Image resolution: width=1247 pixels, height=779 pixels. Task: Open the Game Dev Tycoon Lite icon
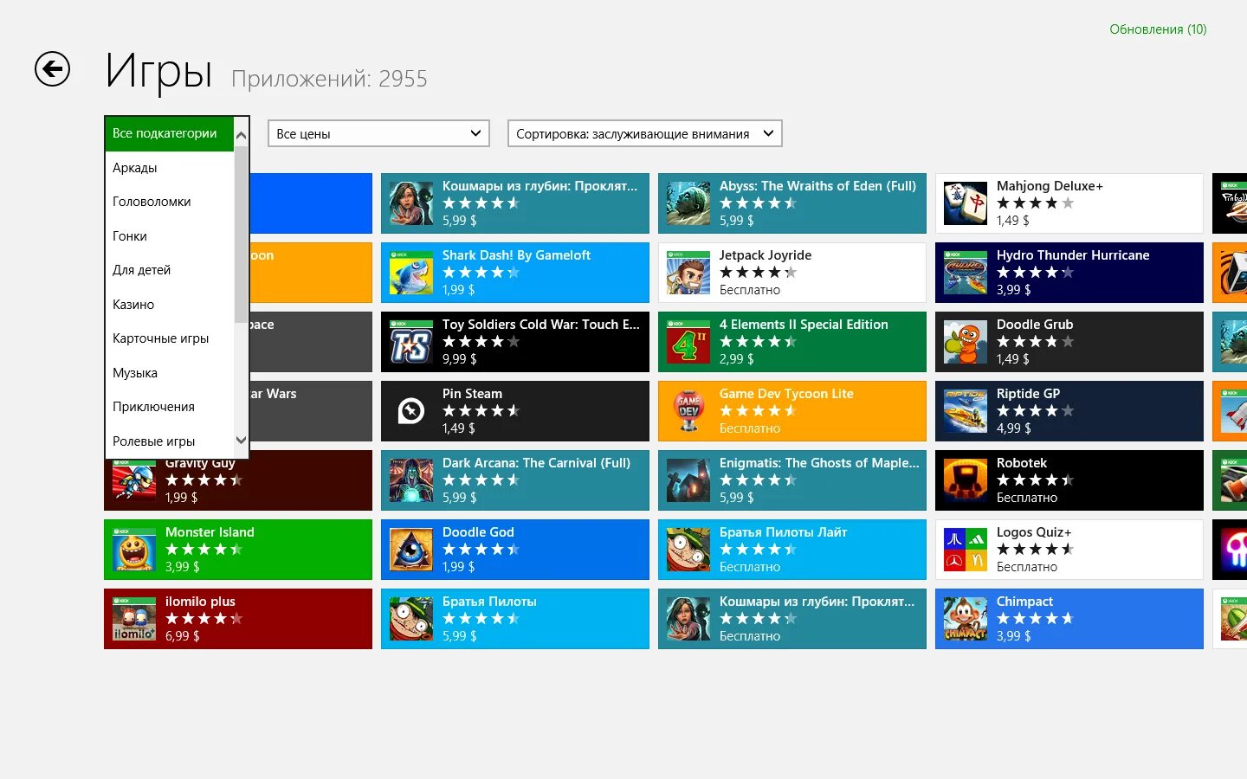688,411
